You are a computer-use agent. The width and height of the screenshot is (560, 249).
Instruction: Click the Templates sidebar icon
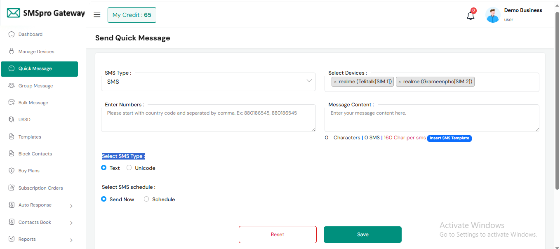(x=12, y=137)
